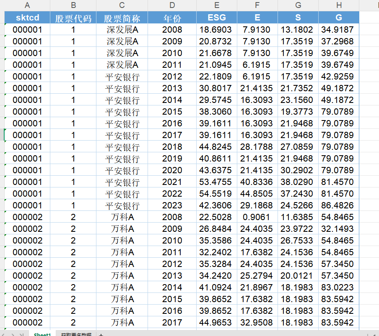This screenshot has width=379, height=336.
Task: Select the ESG value 18.6903
Action: click(x=217, y=29)
